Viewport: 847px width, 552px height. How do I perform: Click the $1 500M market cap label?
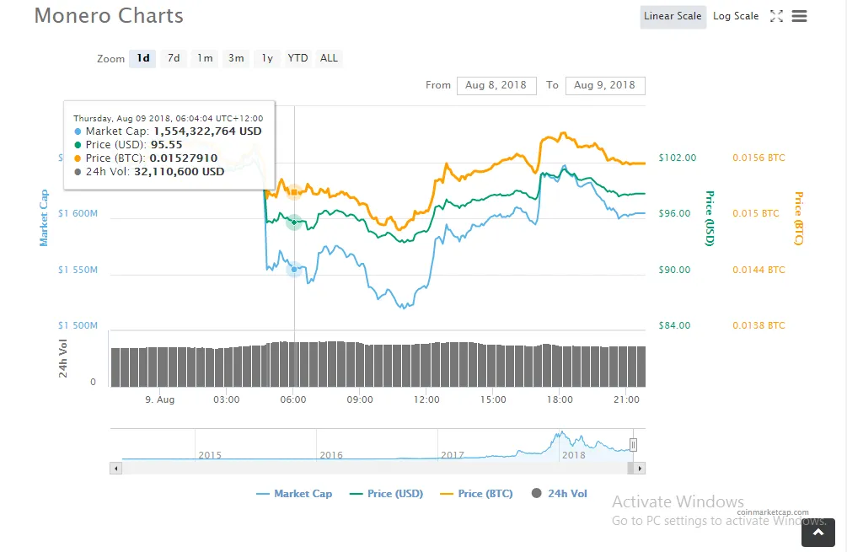78,325
